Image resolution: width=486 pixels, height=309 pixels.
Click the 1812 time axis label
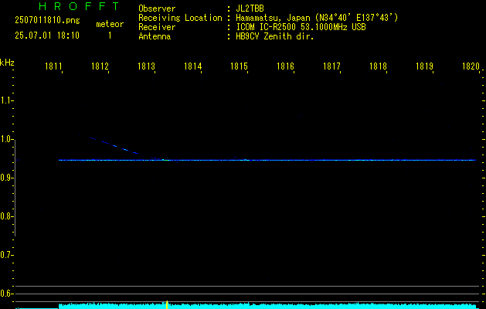click(100, 66)
